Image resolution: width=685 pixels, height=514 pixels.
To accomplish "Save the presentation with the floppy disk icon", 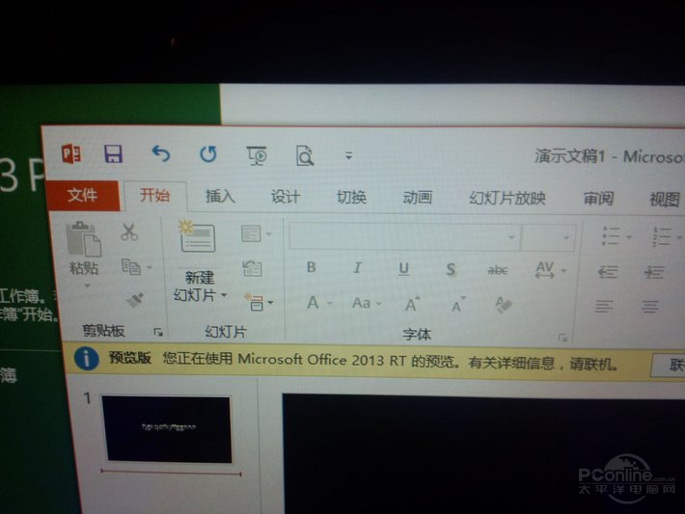I will tap(113, 153).
